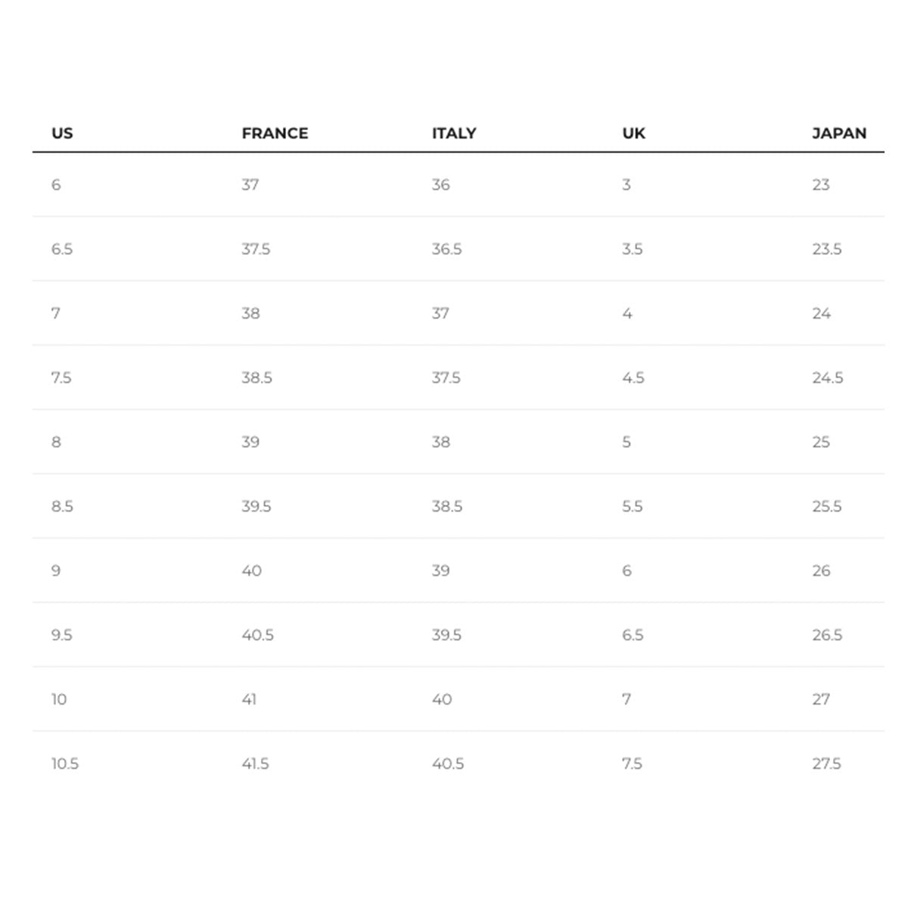Select France size 37.5 cell
This screenshot has height=908, width=908.
click(x=256, y=249)
